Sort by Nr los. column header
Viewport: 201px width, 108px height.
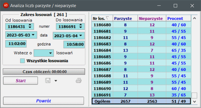coord(102,18)
